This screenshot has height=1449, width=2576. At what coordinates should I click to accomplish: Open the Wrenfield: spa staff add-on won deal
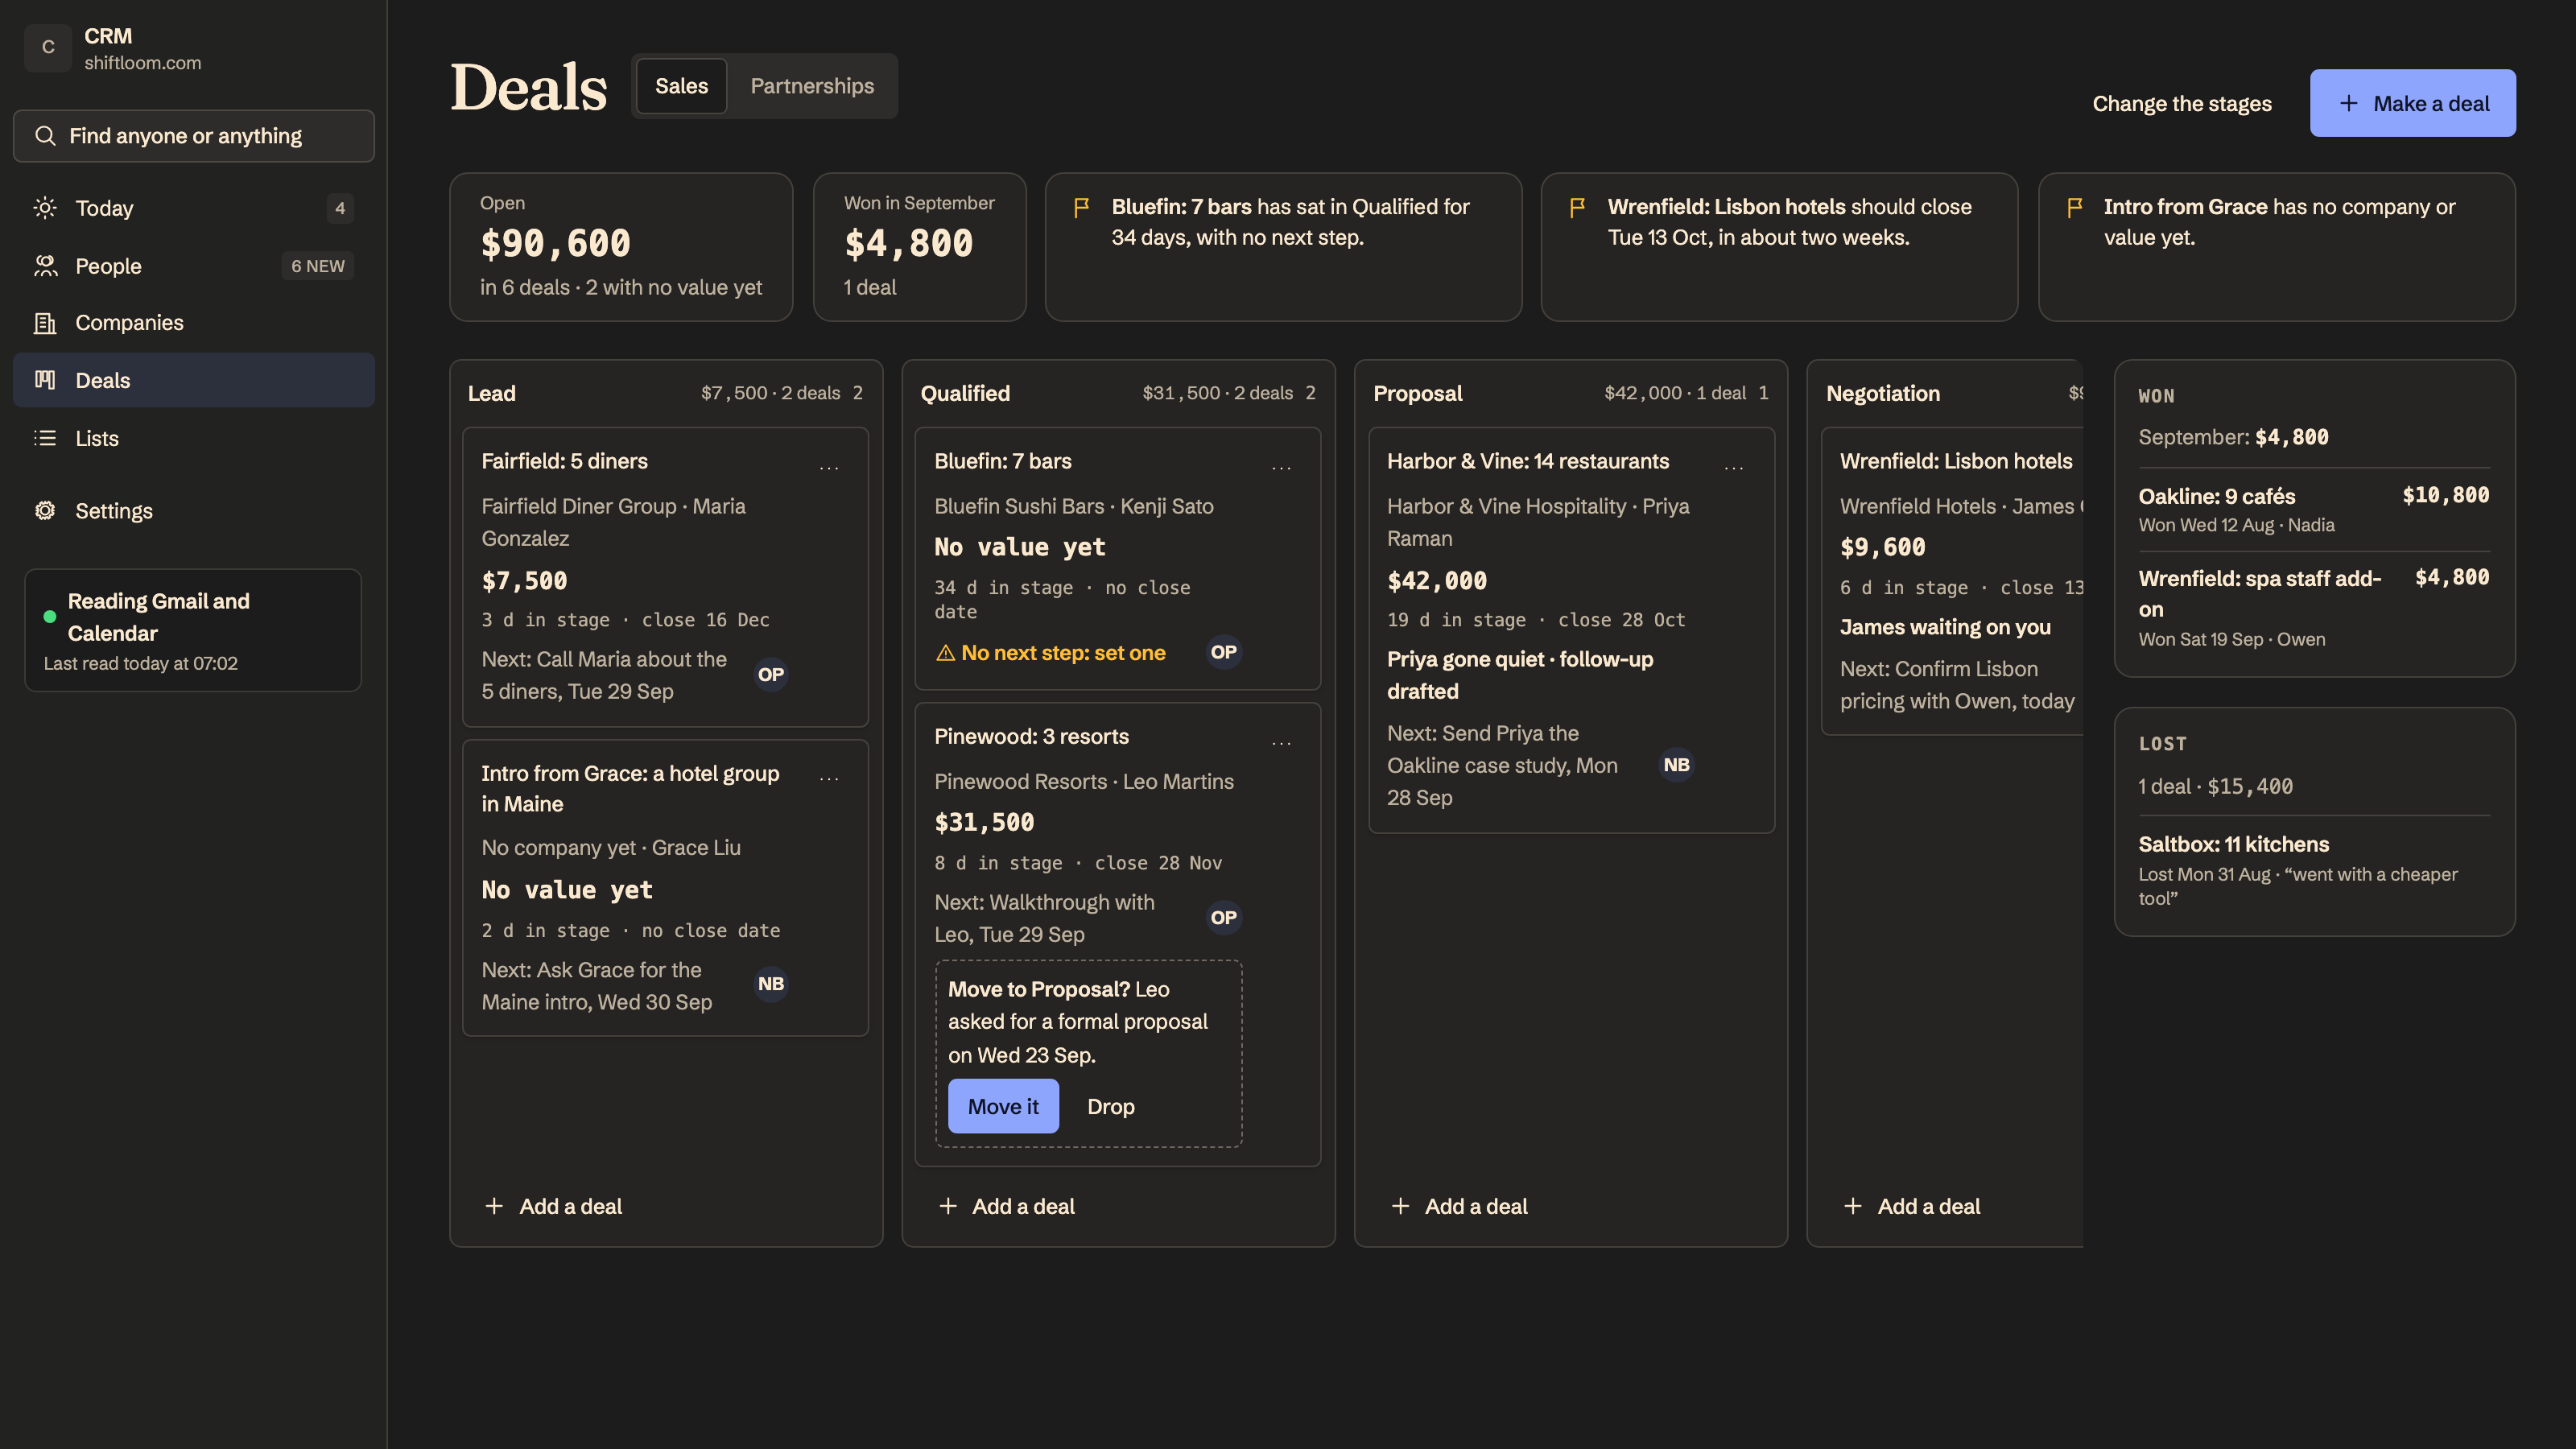pos(2314,607)
